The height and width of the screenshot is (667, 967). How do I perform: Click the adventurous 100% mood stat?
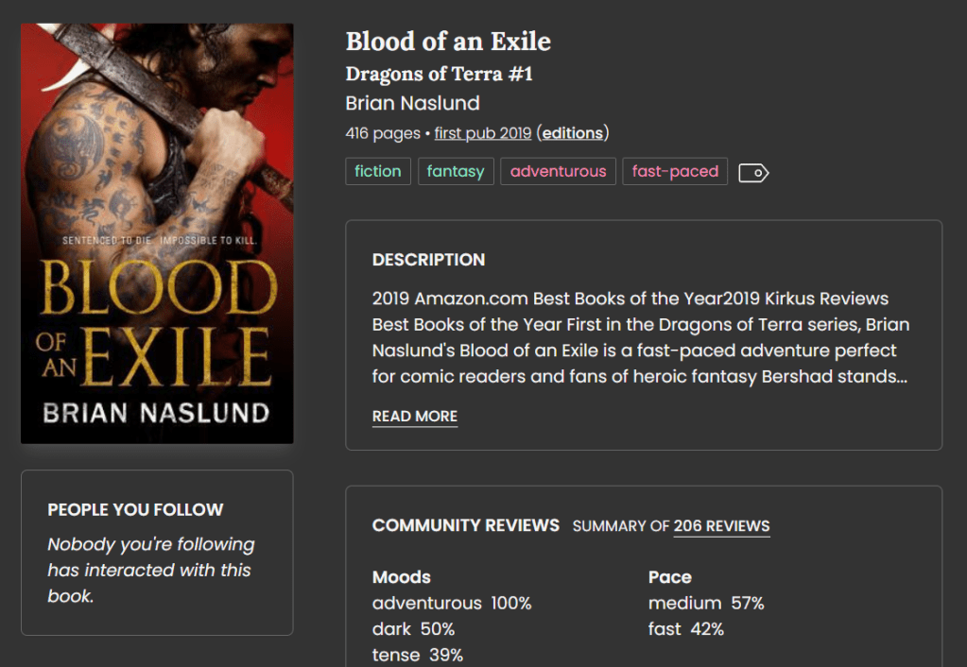pos(452,603)
